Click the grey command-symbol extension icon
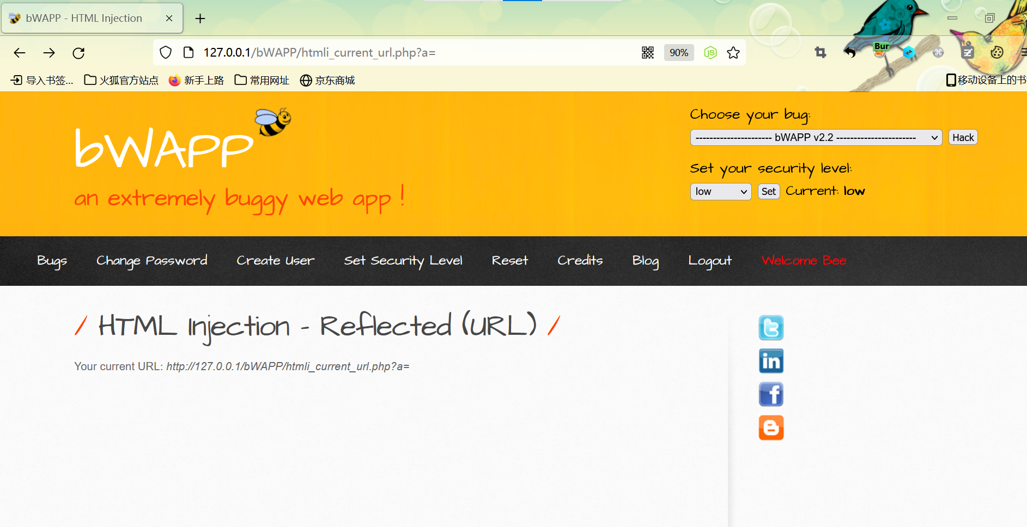 click(x=938, y=52)
